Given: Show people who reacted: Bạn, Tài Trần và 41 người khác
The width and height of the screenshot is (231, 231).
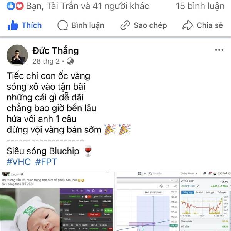Looking at the screenshot, I should 87,6.
